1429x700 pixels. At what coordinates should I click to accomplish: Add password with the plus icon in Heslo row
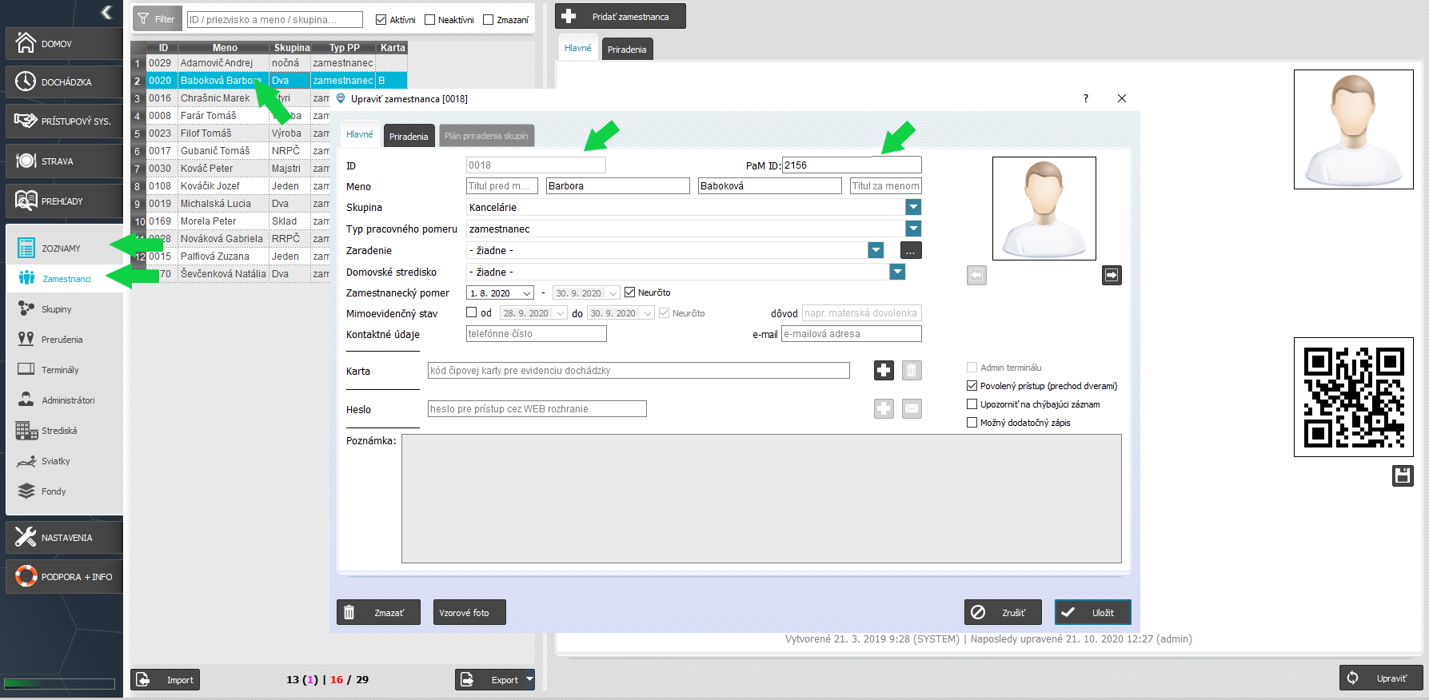pyautogui.click(x=884, y=408)
